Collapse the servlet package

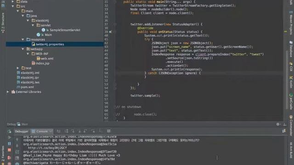(x=33, y=25)
